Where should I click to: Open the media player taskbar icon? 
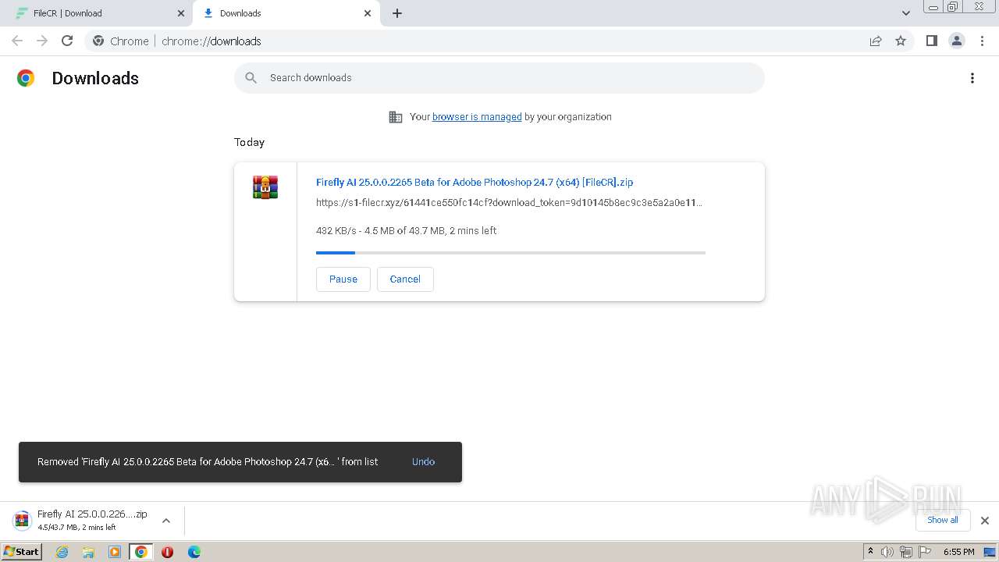115,552
